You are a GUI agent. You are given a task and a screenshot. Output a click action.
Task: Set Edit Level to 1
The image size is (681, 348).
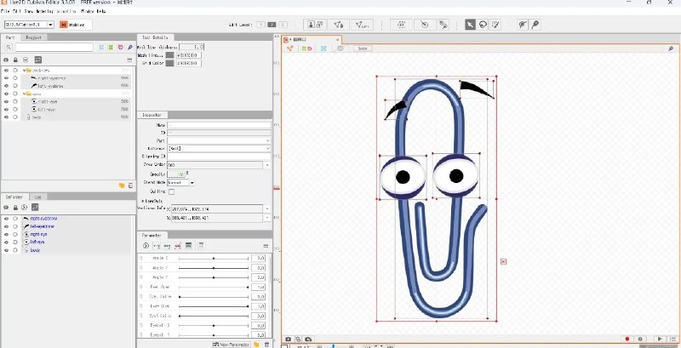pos(260,25)
